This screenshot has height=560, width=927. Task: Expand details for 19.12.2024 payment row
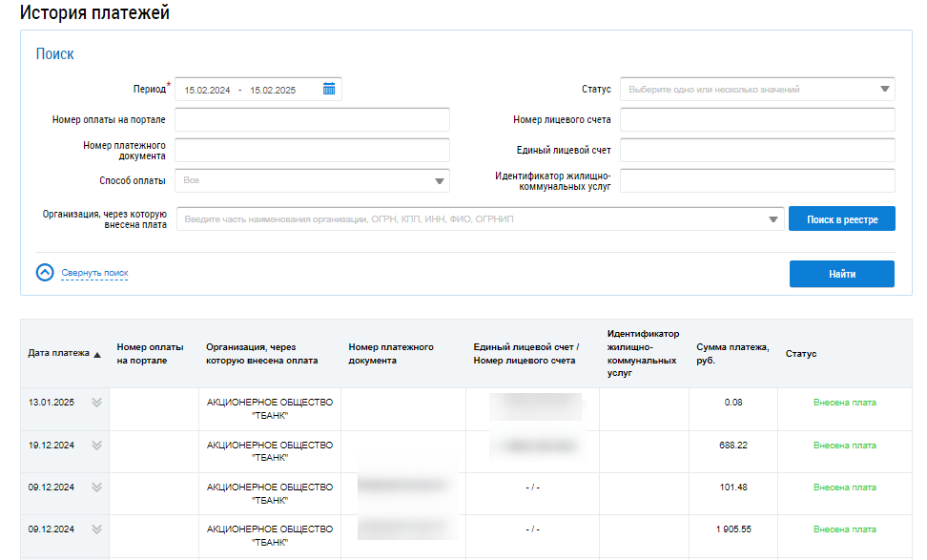point(96,446)
